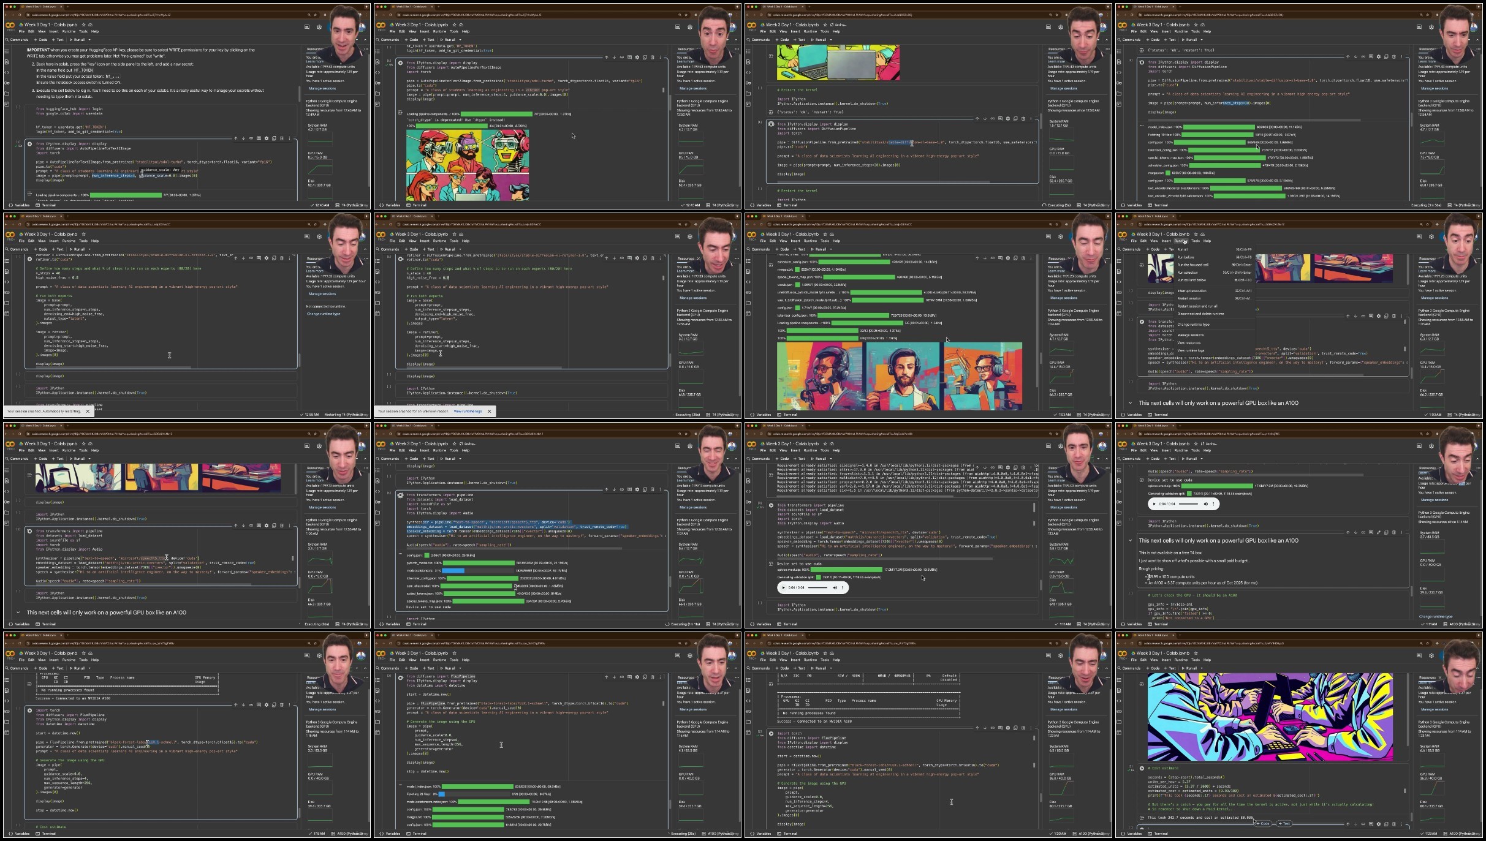Click the bearded man pop-art output image

click(902, 375)
